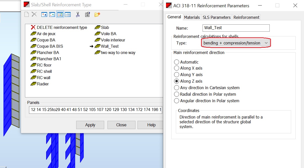Switch to large icons view in toolbar
Screen dimensions: 304x168
44,14
